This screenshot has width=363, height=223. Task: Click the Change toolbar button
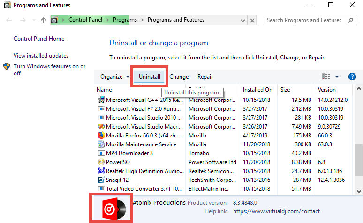[179, 77]
